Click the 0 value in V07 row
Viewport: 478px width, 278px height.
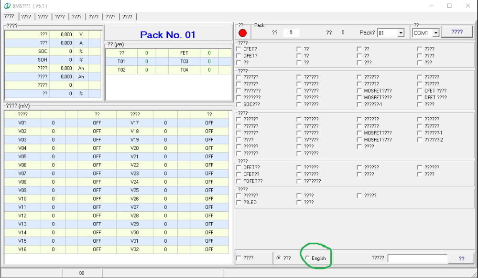coord(53,174)
